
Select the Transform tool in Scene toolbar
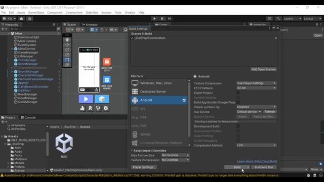67,65
